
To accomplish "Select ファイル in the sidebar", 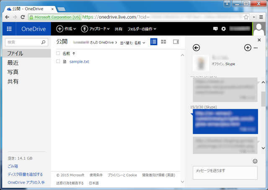I will pyautogui.click(x=27, y=54).
